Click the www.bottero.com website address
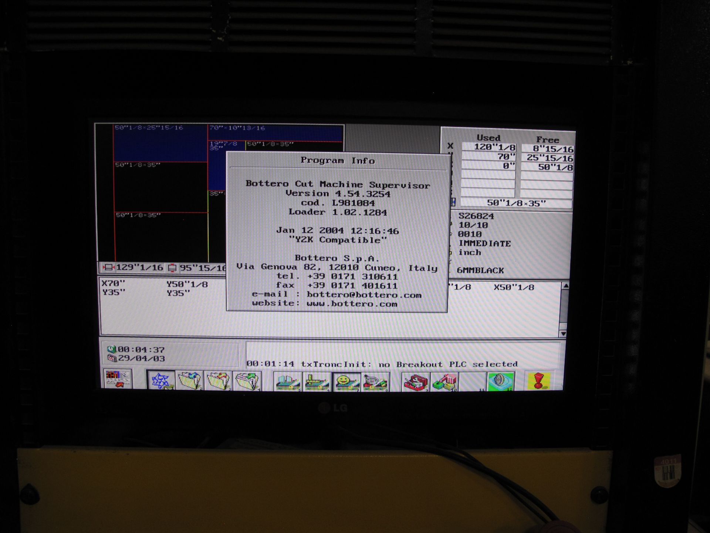 [x=352, y=304]
